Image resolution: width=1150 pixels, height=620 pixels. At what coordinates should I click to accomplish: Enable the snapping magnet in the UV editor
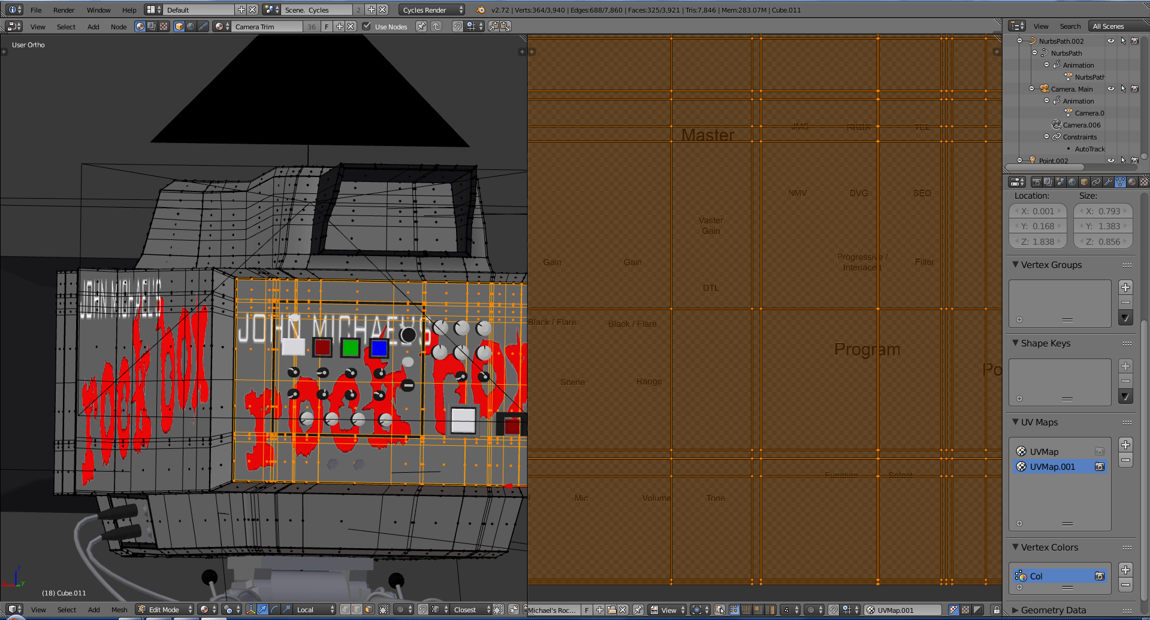point(833,611)
